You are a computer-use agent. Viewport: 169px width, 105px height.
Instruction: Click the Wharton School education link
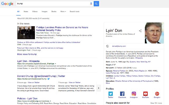pyautogui.click(x=134, y=81)
